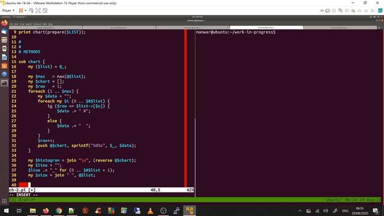The image size is (384, 216).
Task: Open the terminal Help menu
Action: click(x=50, y=24)
